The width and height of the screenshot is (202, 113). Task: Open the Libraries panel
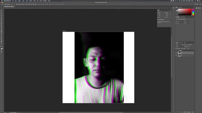(199, 8)
